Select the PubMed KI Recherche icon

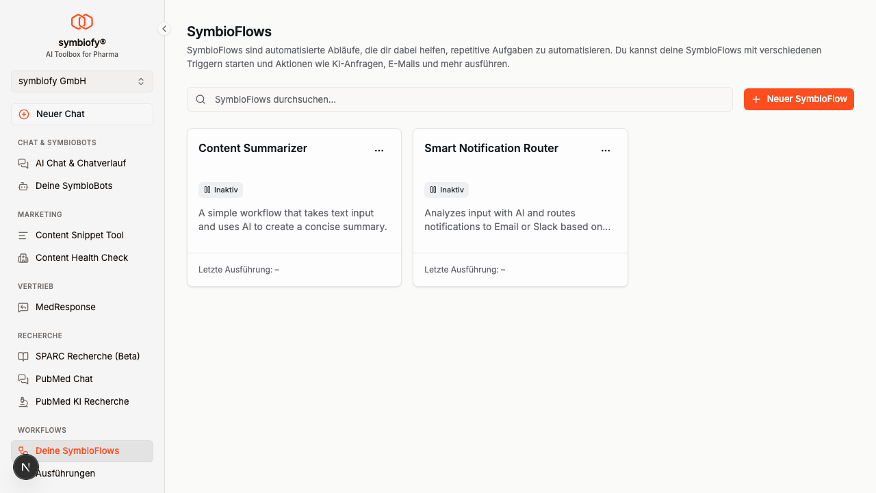tap(23, 401)
